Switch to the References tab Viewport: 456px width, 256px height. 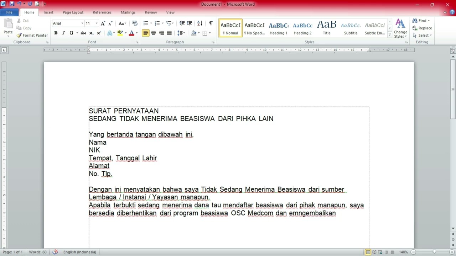[x=102, y=12]
